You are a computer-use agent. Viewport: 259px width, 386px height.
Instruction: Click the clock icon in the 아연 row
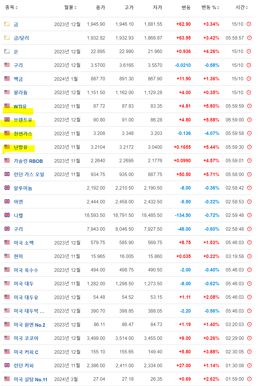pos(249,201)
